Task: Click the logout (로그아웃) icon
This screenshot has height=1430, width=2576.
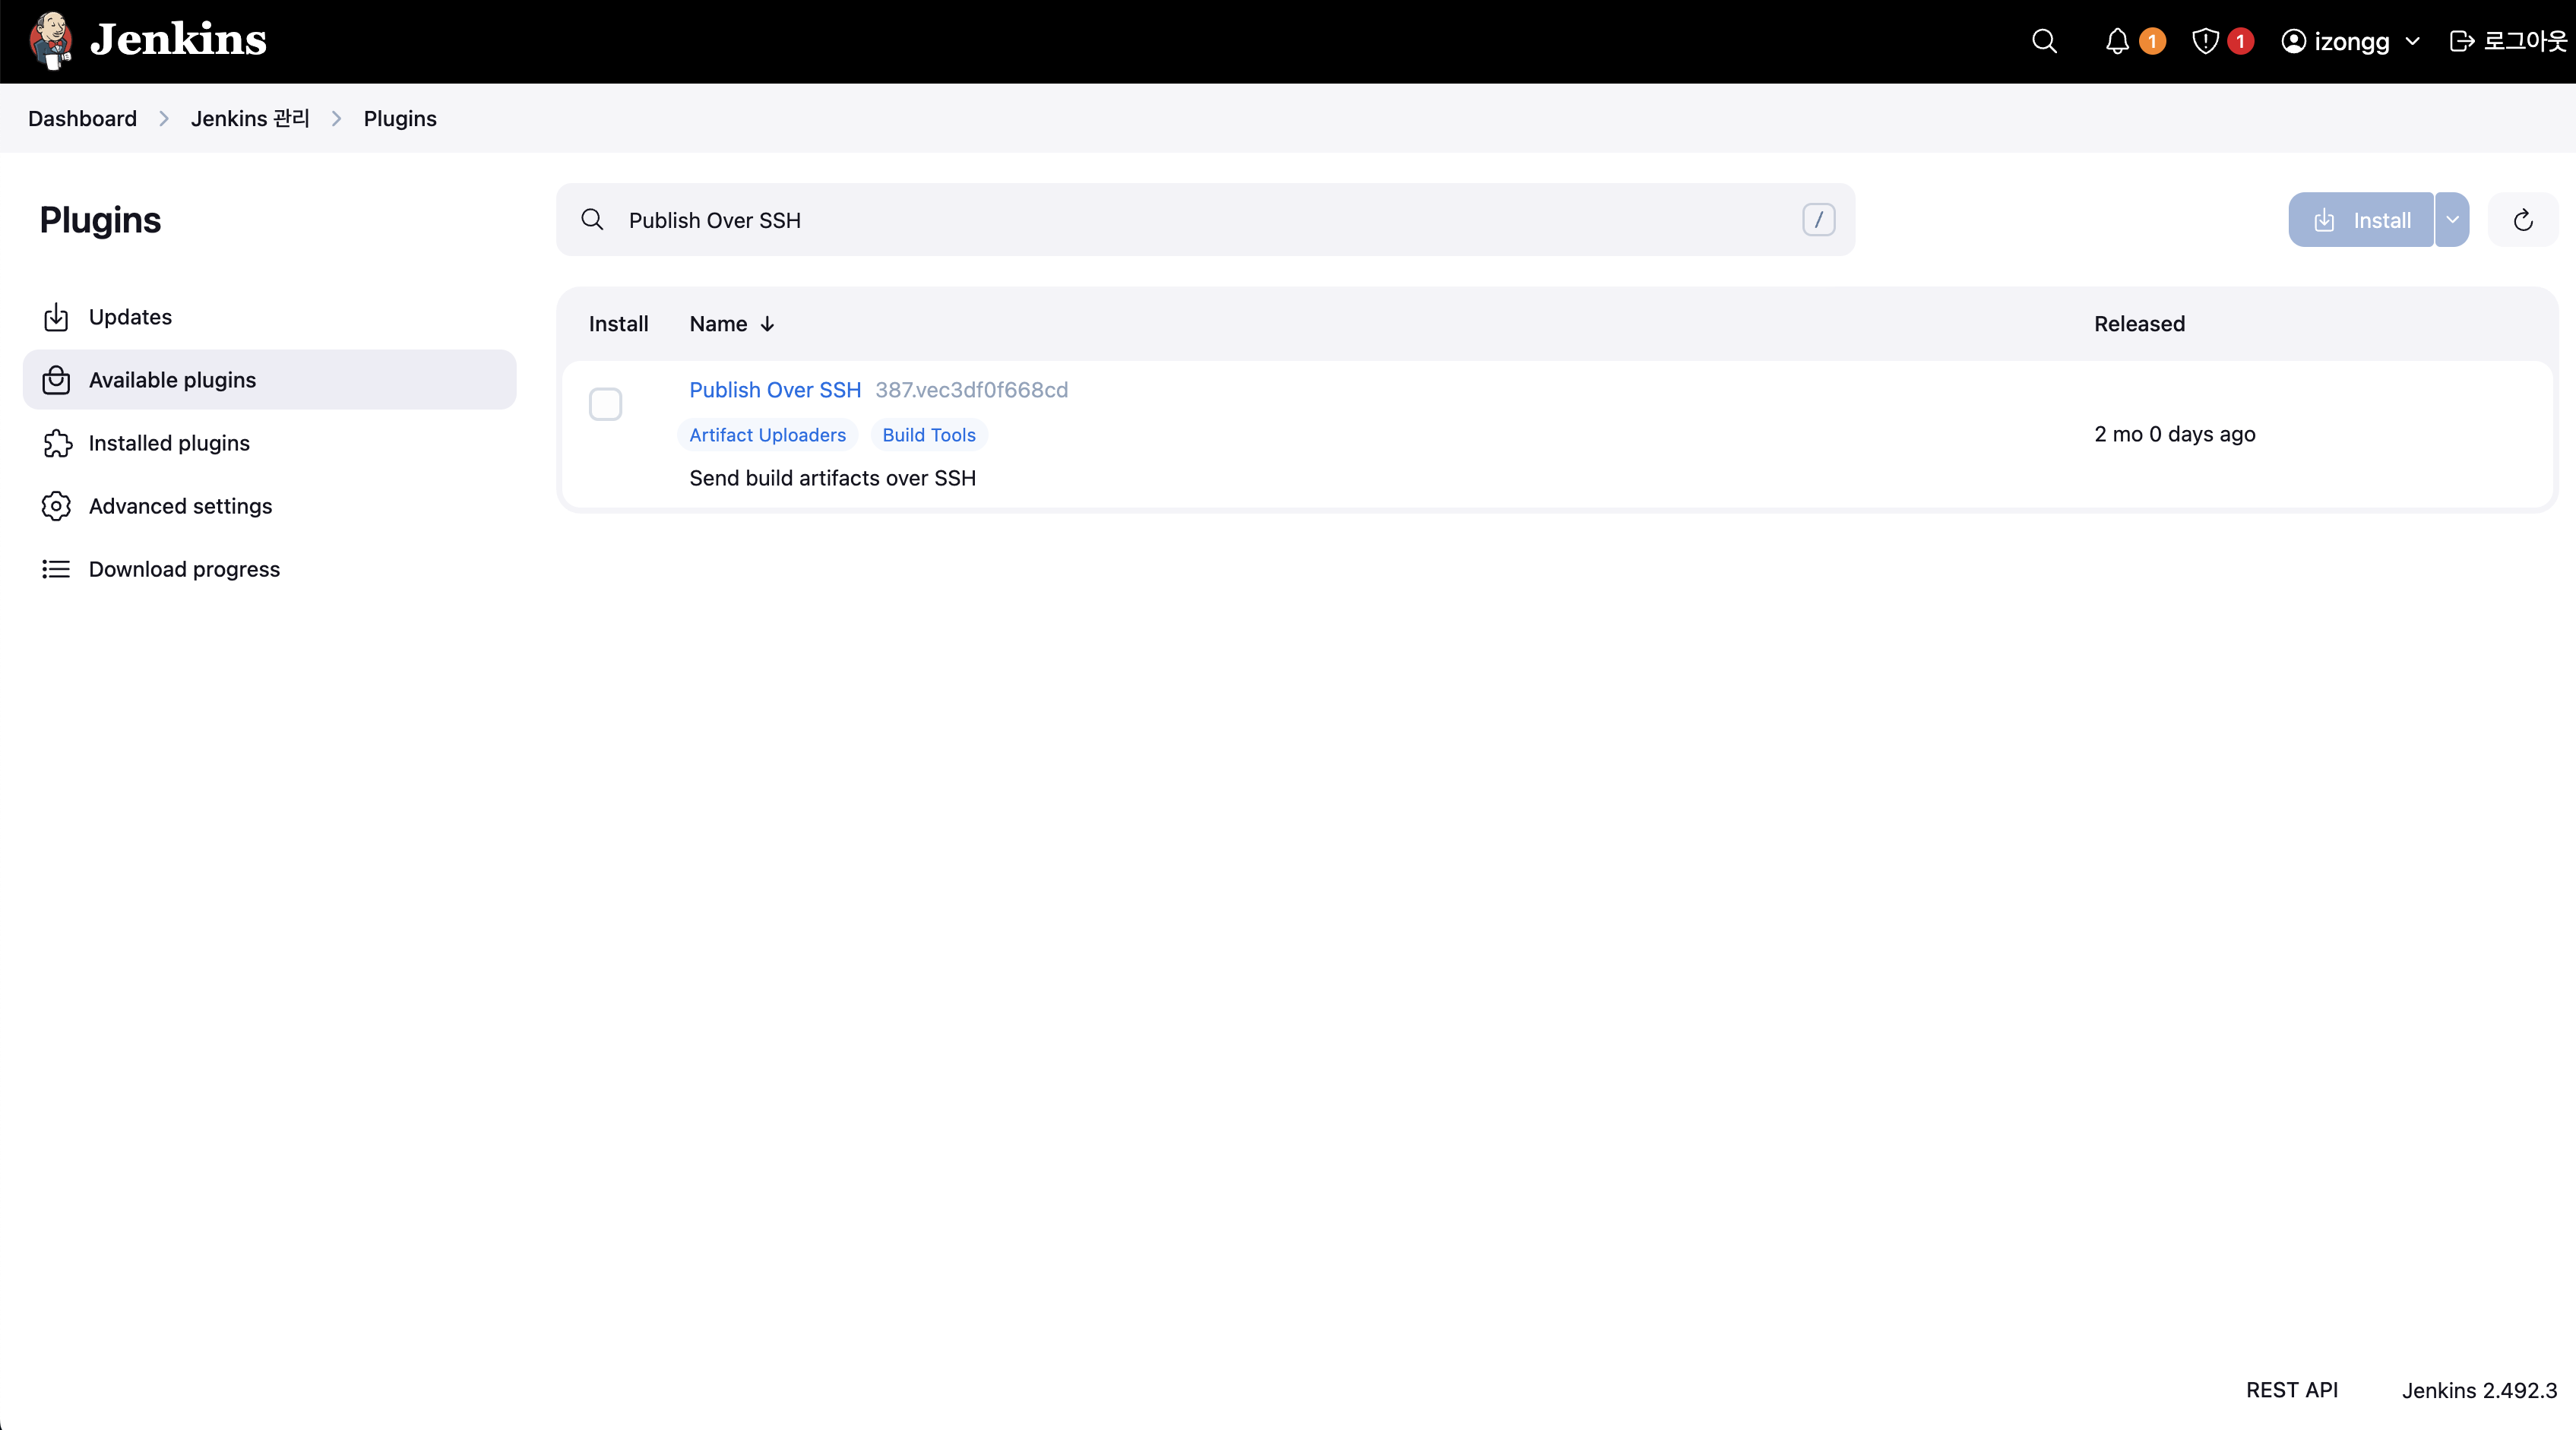Action: point(2461,41)
